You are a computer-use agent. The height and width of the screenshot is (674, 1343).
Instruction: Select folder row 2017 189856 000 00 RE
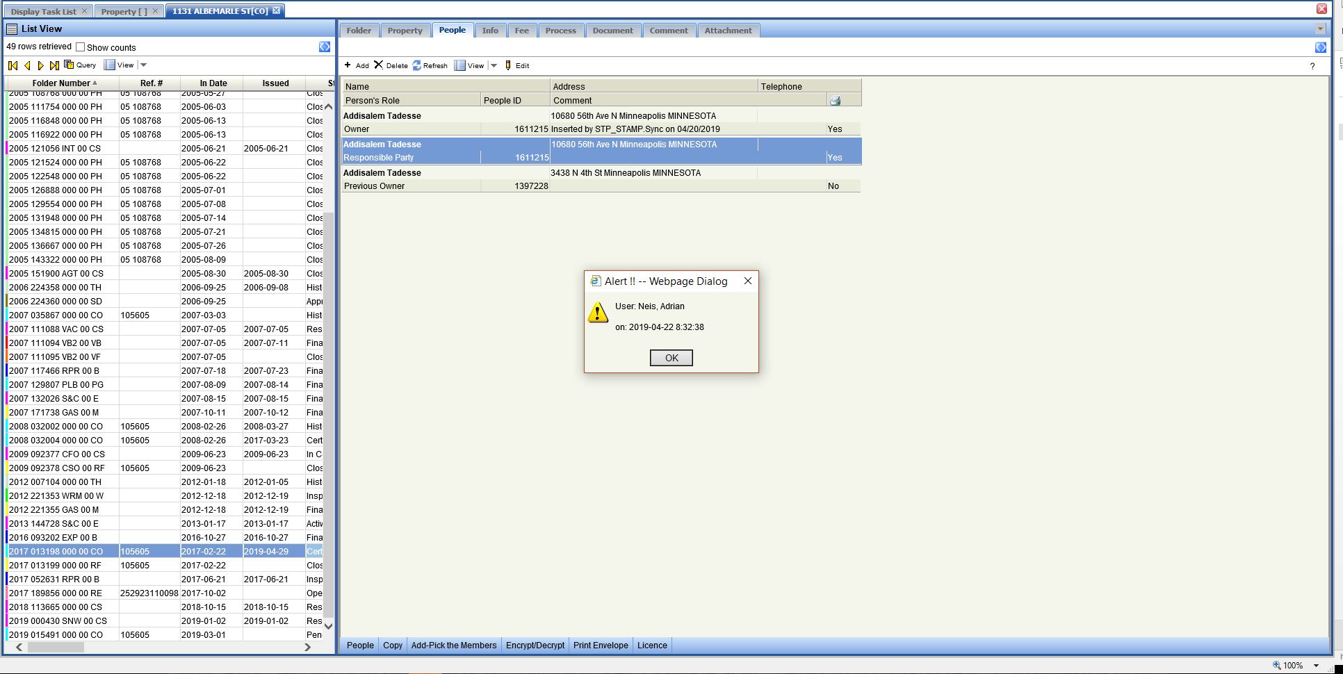coord(56,593)
